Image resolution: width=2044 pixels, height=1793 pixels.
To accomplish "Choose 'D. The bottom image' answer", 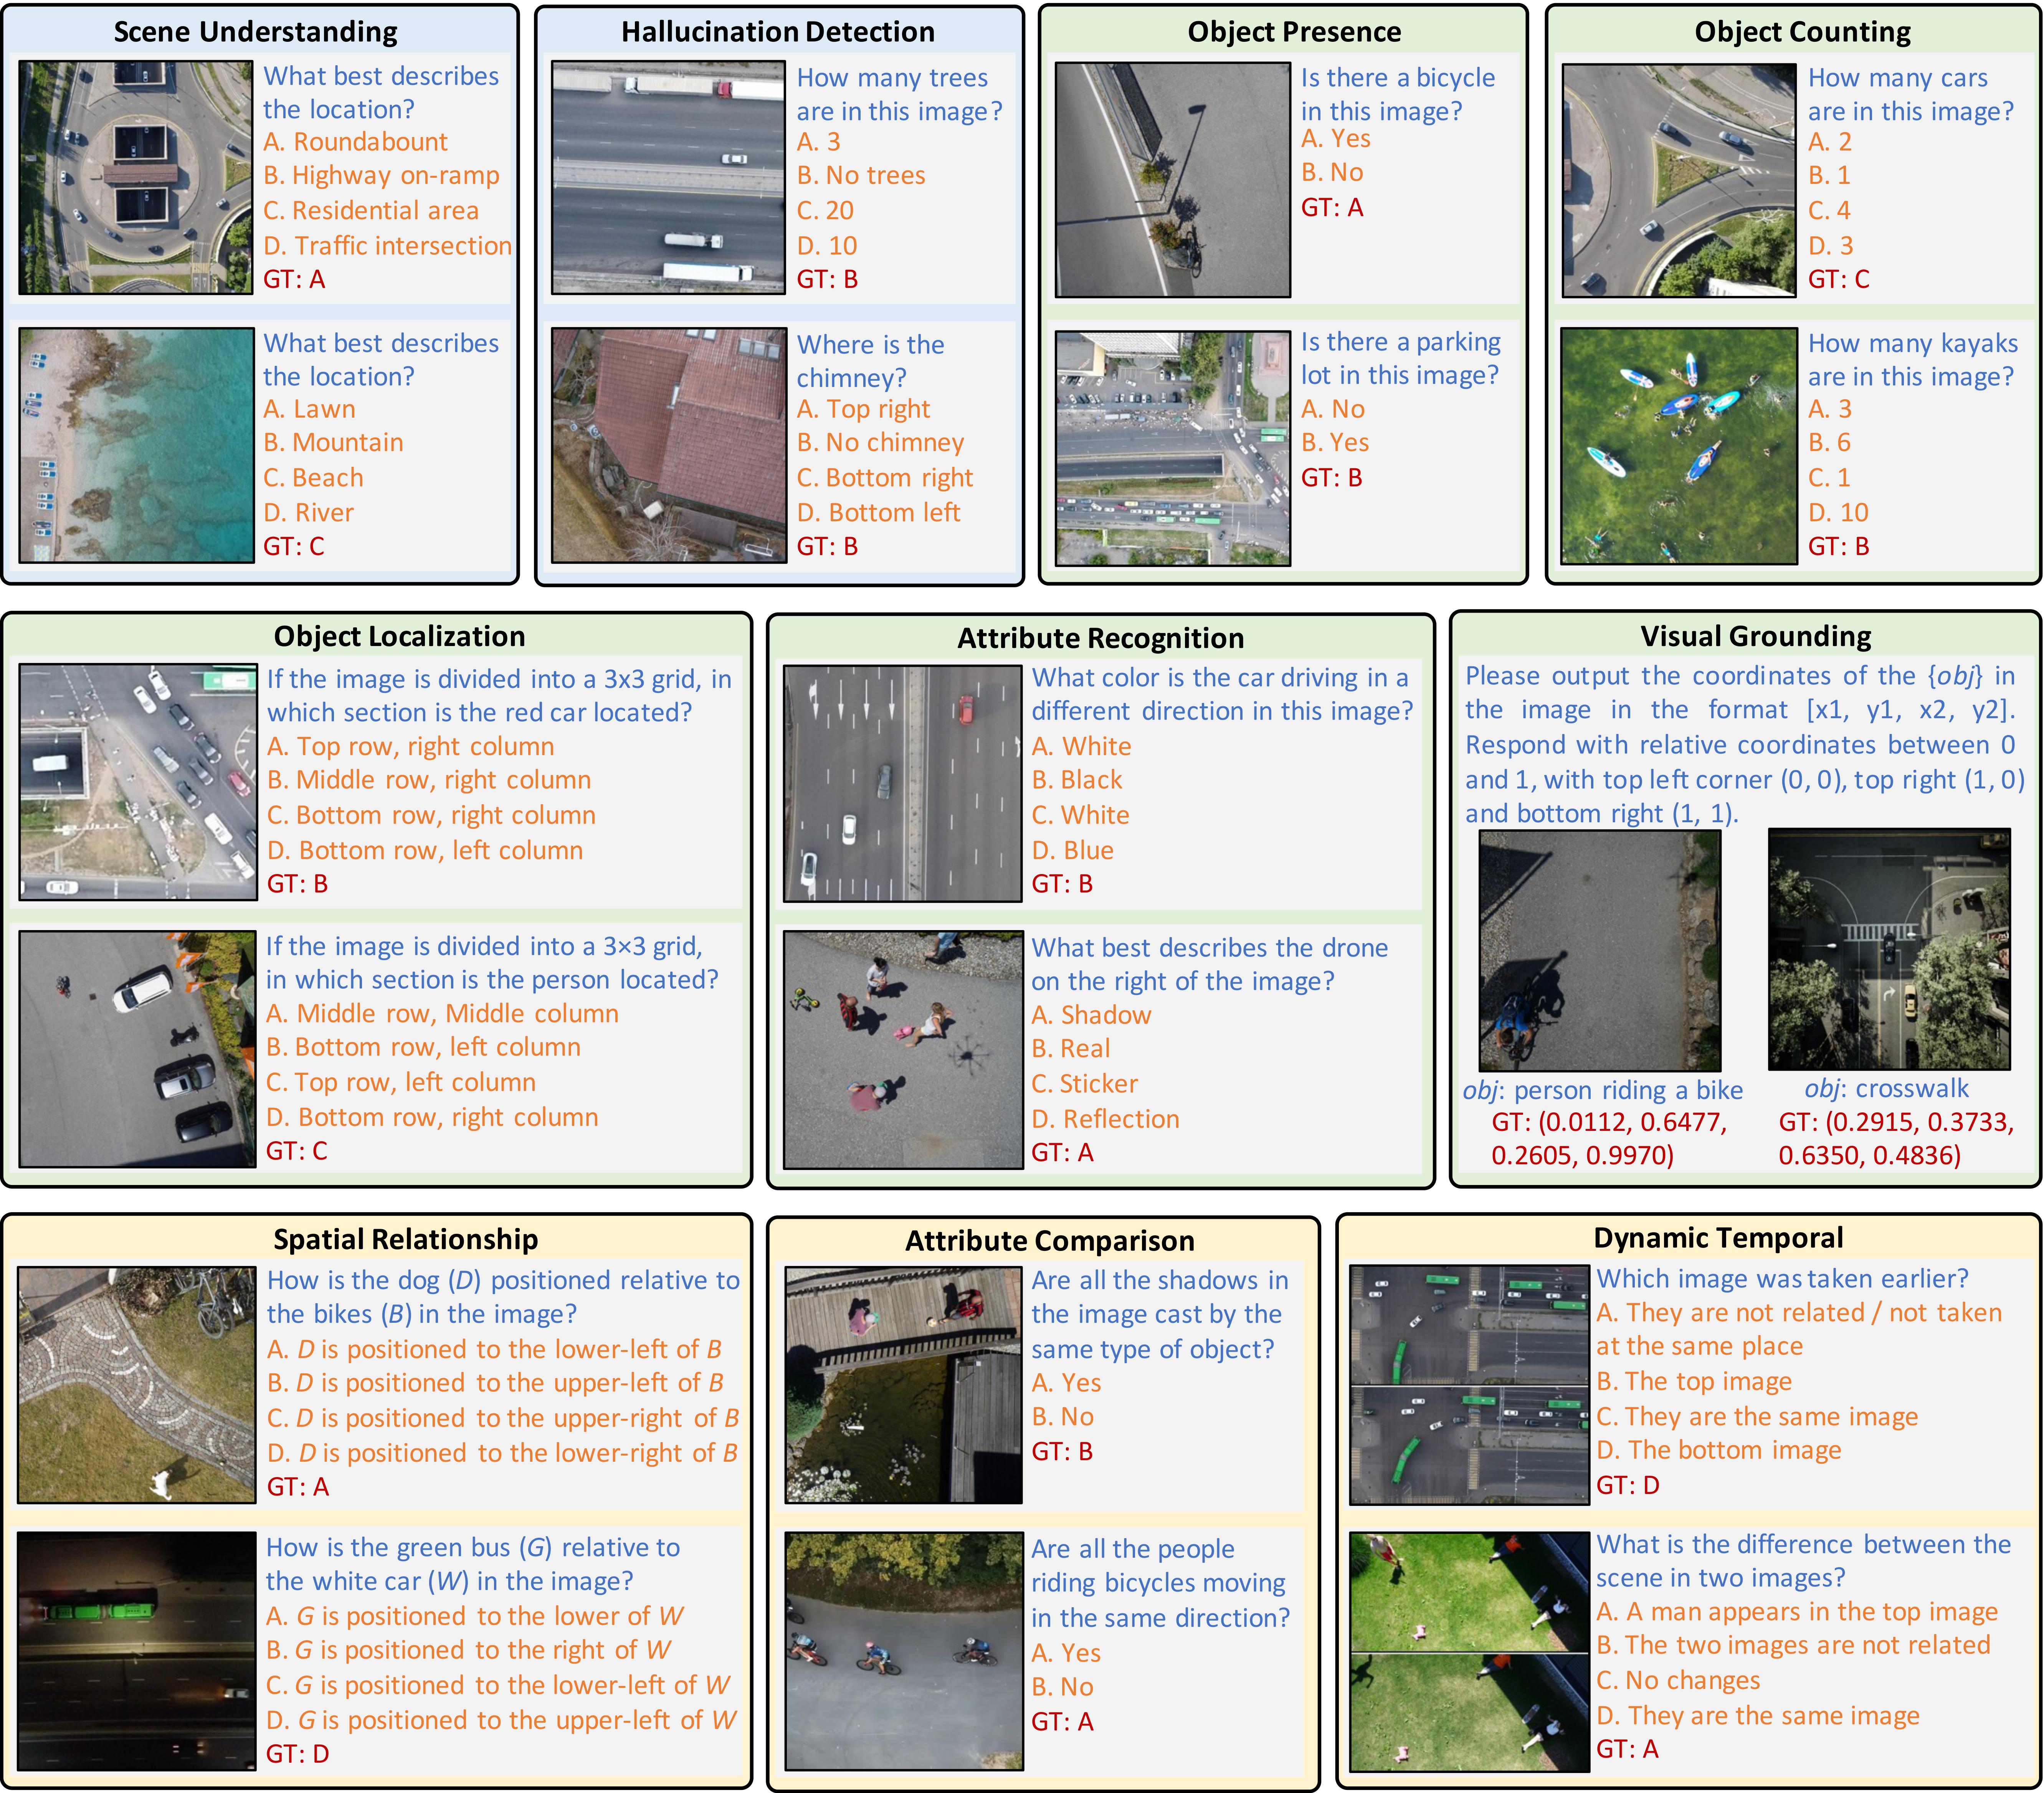I will pos(1718,1450).
